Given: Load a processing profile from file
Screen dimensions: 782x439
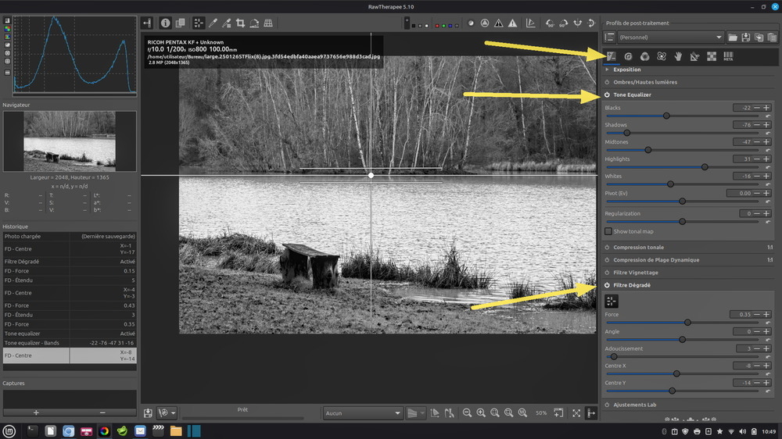Looking at the screenshot, I should [x=733, y=37].
